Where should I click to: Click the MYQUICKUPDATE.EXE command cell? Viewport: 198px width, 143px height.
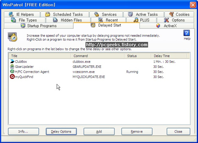point(89,77)
